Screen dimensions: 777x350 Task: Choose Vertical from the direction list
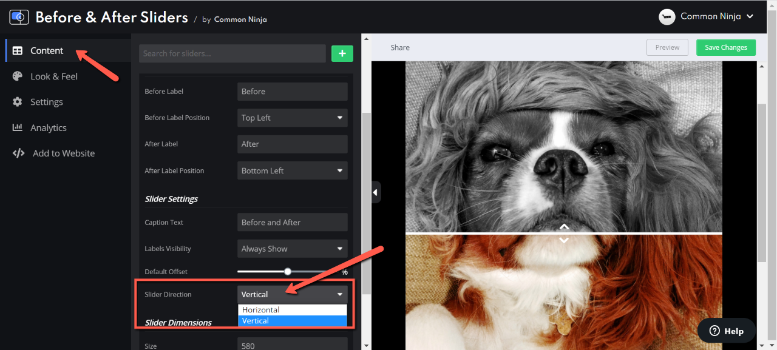point(293,321)
